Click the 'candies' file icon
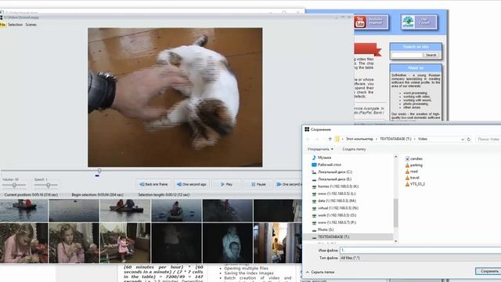501x282 pixels. [x=407, y=158]
